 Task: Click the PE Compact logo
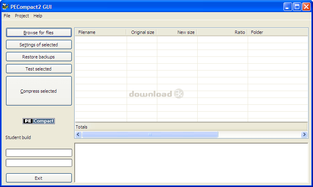pos(39,121)
